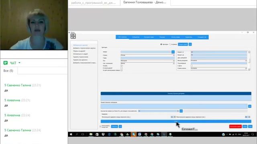Launch Edge browser from taskbar
The image size is (257, 144).
pos(109,134)
